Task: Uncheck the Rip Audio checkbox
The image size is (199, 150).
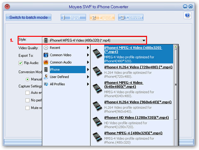Action: tap(20, 63)
